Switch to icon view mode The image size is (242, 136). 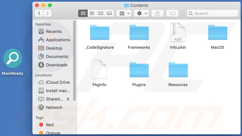tap(83, 13)
